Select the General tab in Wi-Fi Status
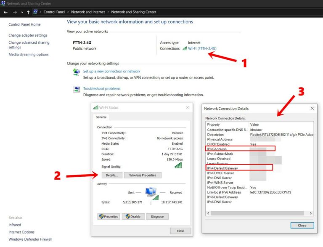The height and width of the screenshot is (247, 323). tap(101, 117)
